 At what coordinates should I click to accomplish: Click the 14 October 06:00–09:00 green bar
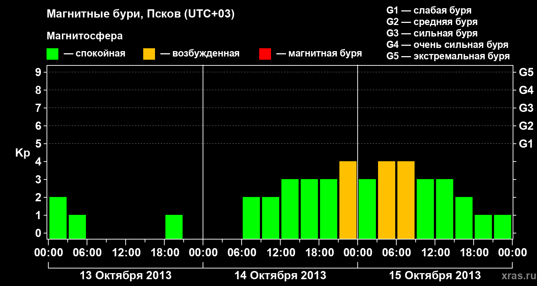click(251, 218)
